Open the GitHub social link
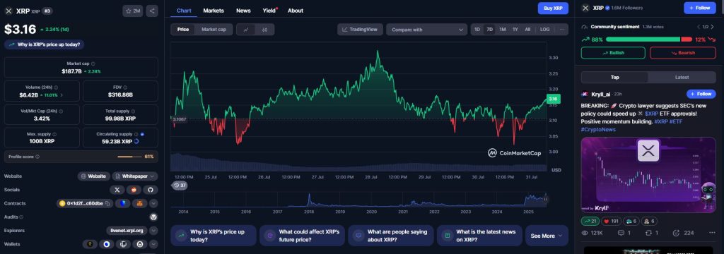Image resolution: width=724 pixels, height=254 pixels. pos(150,190)
